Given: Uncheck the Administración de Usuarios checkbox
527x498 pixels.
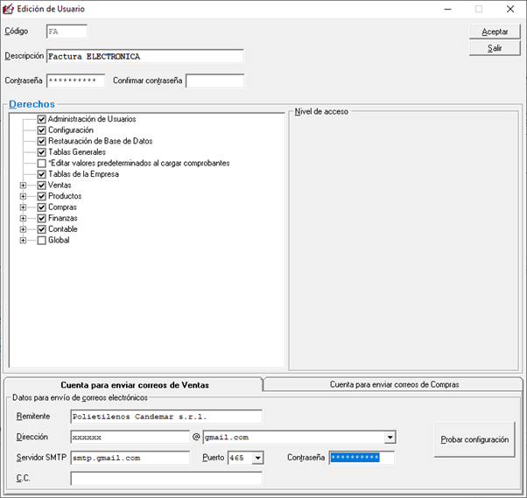Looking at the screenshot, I should (x=41, y=119).
